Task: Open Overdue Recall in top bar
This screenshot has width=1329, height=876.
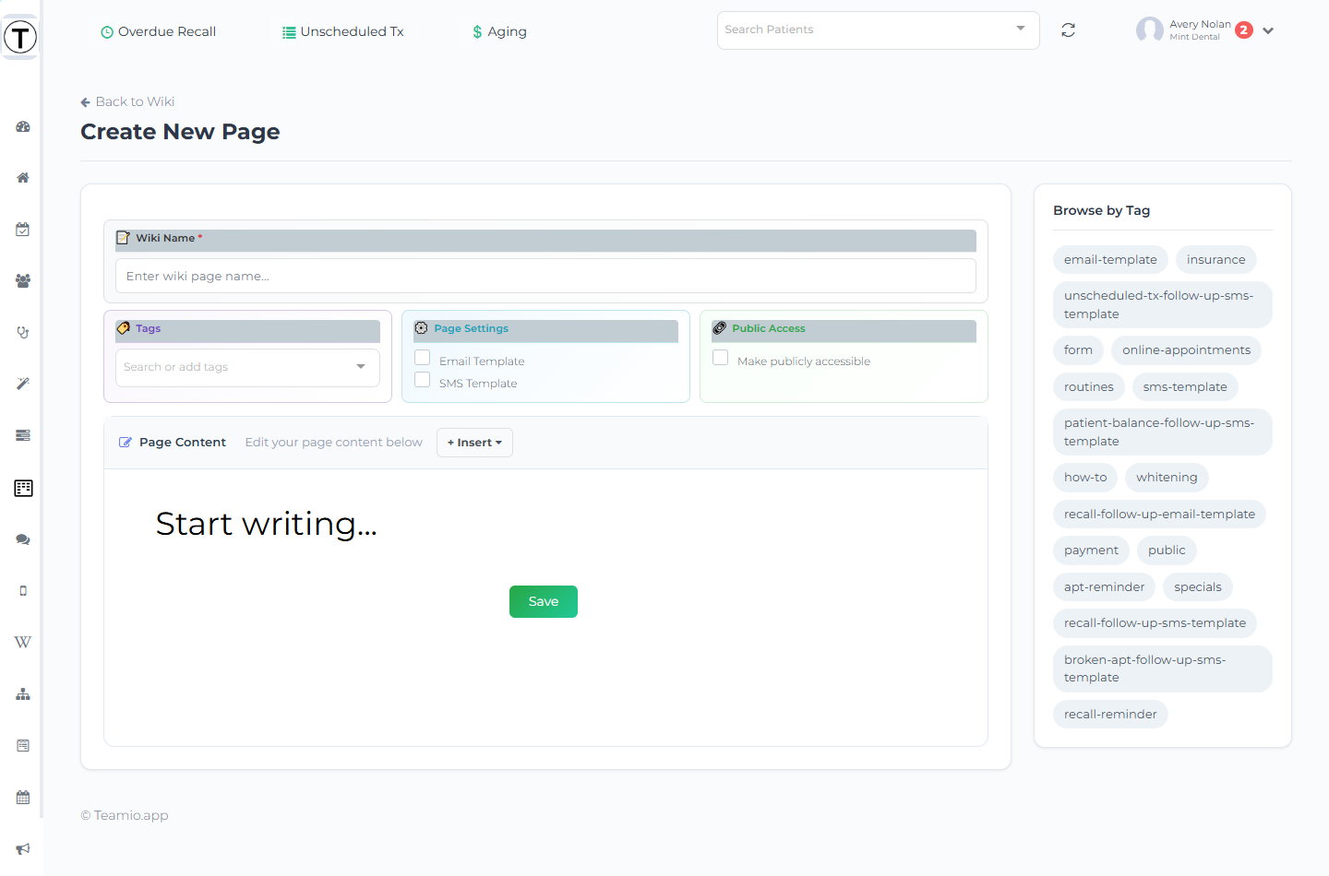Action: click(158, 32)
